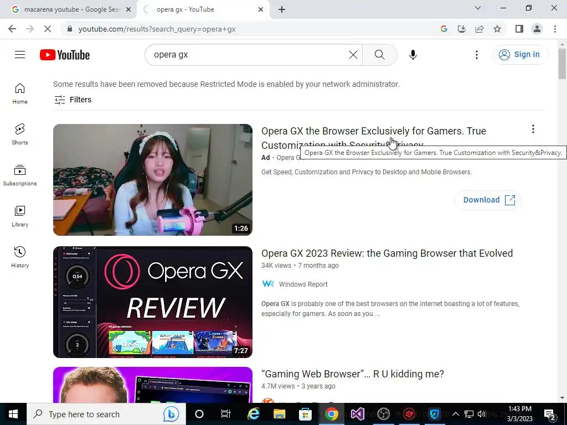Image resolution: width=567 pixels, height=425 pixels.
Task: Expand Chrome tab search chevron
Action: point(478,8)
